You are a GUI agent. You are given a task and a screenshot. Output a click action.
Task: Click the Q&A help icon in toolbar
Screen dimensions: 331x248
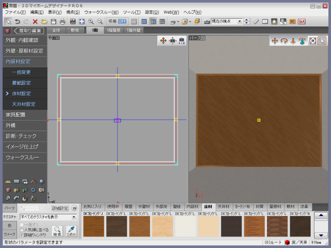(301, 21)
